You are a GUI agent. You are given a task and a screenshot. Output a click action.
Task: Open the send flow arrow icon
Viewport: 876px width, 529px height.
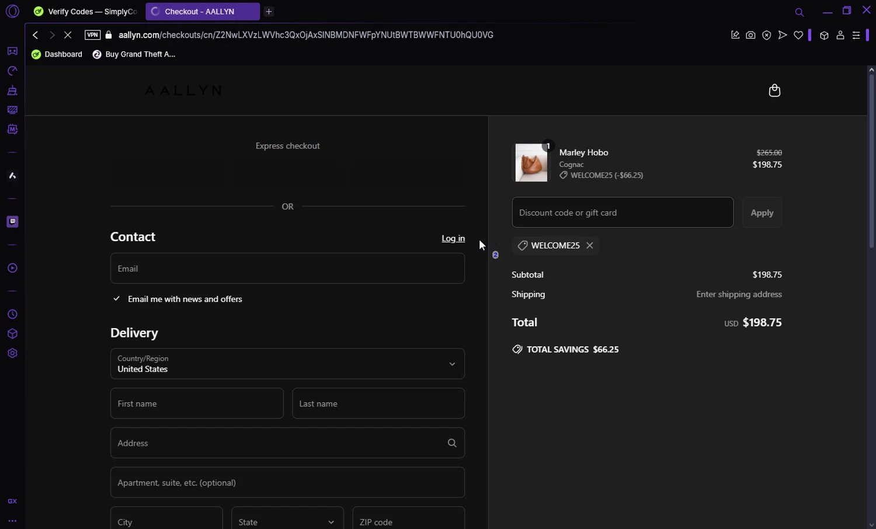tap(783, 35)
